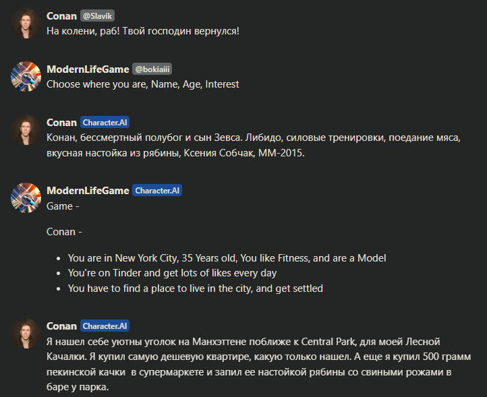
Task: Select ModernLifeGame name beside the @bokiaiii badge
Action: tap(88, 69)
